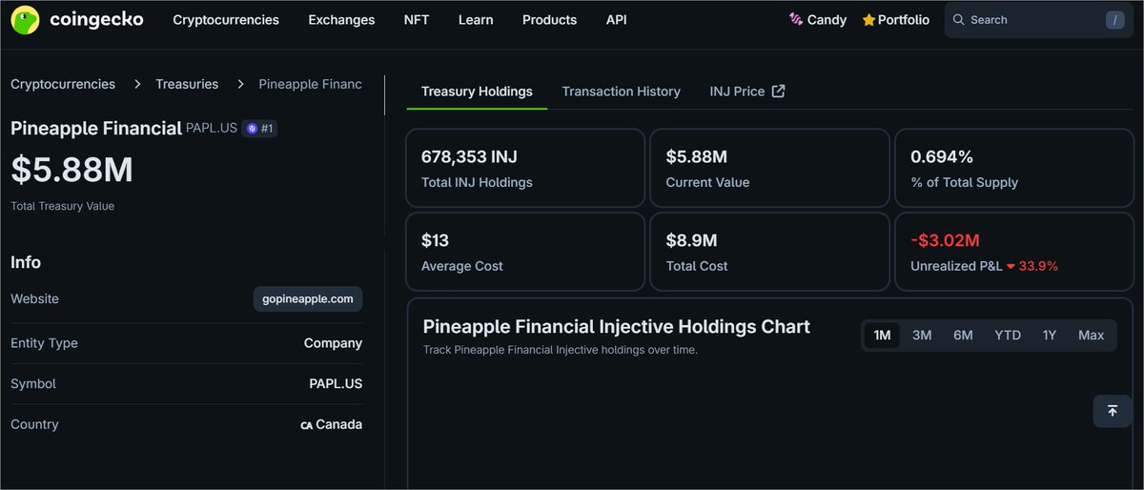
Task: Click the first breadcrumb chevron after Cryptocurrencies
Action: tap(135, 85)
